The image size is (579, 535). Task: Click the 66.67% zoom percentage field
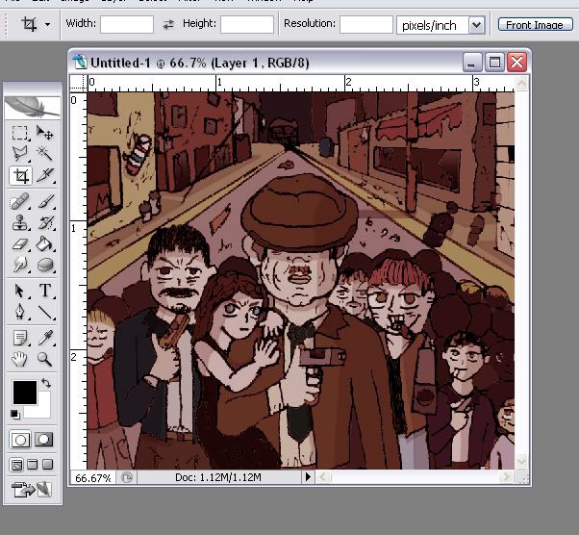click(93, 477)
